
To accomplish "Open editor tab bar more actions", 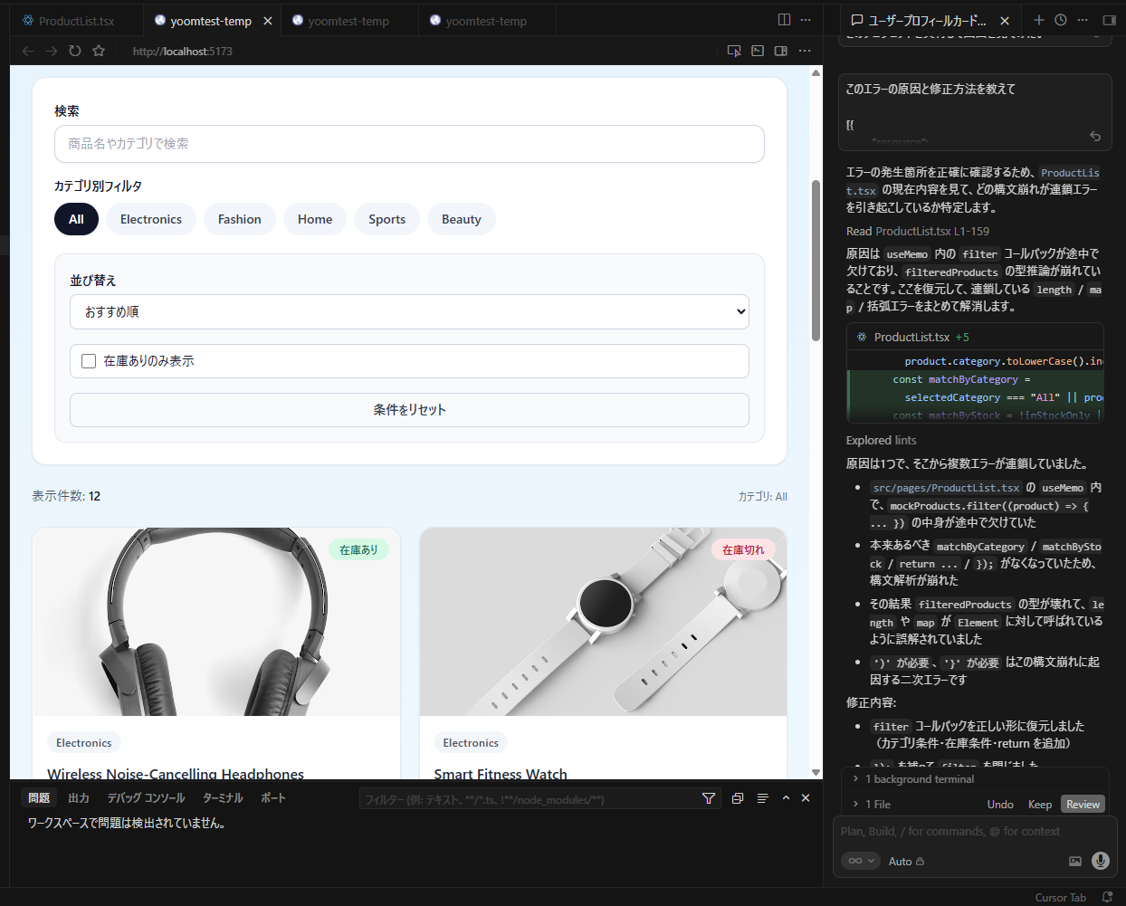I will (806, 20).
